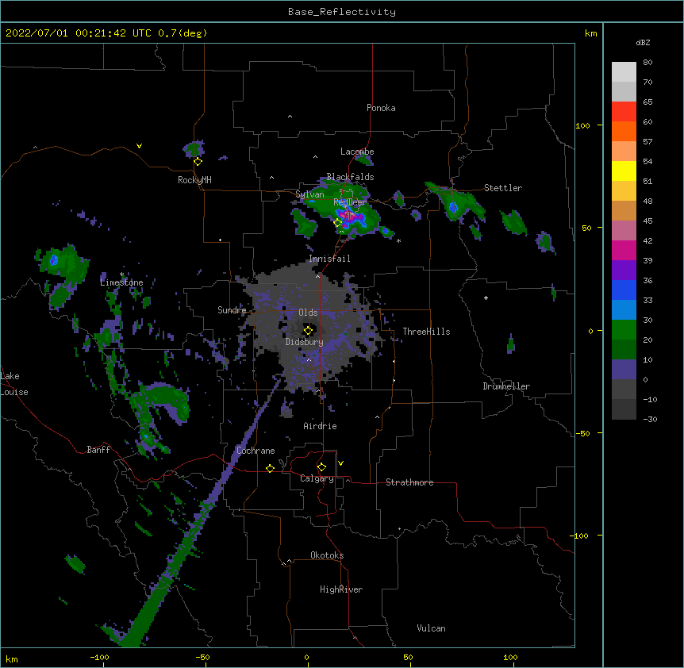
Task: Click the Ponoka city label
Action: pos(381,108)
